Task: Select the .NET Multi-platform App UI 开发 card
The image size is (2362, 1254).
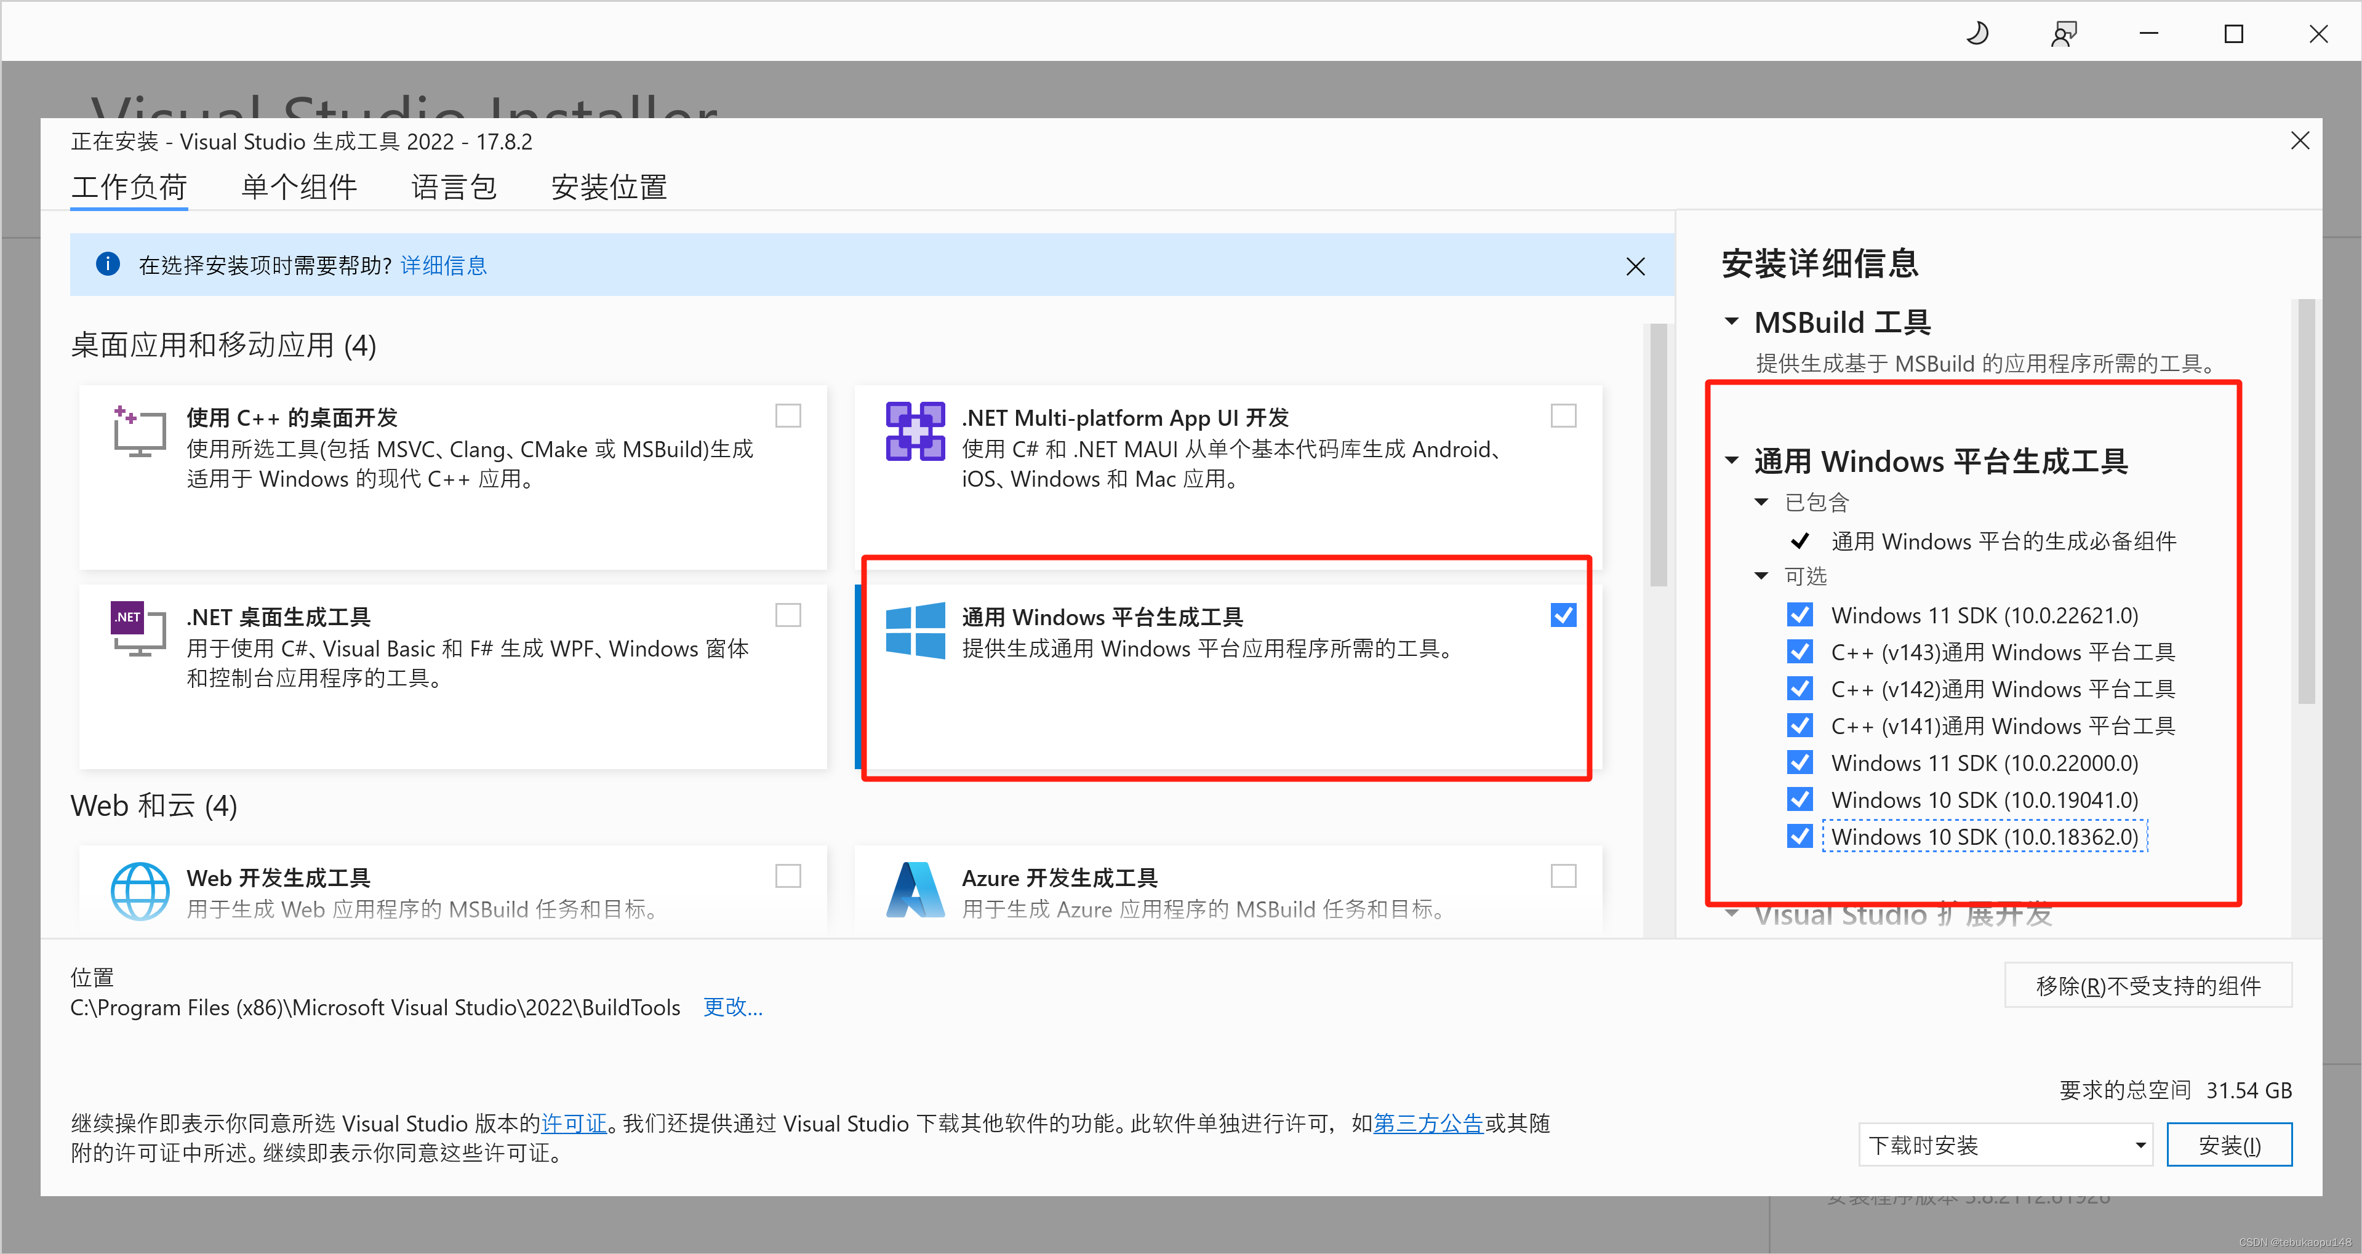Action: click(x=1228, y=477)
